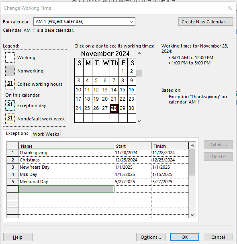Click New Years Day finish date 1/1/2025

coord(170,167)
